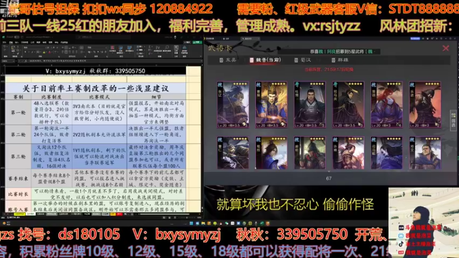
Task: Open Cell Styles icon
Action: pyautogui.click(x=129, y=49)
